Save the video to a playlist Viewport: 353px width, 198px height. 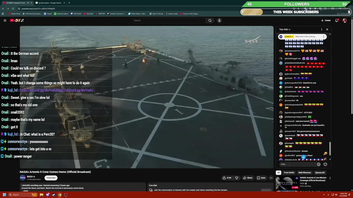[x=261, y=178]
